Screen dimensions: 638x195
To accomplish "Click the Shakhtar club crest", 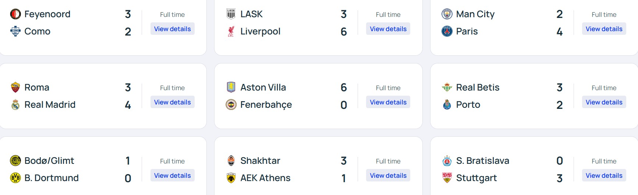I will coord(231,161).
